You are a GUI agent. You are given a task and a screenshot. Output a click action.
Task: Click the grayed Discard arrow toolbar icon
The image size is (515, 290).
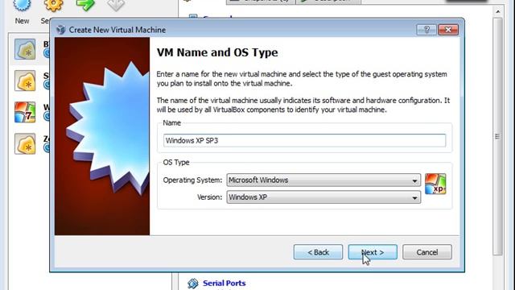click(x=116, y=5)
